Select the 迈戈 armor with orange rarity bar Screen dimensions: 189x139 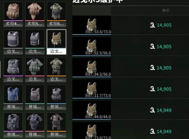pyautogui.click(x=56, y=69)
